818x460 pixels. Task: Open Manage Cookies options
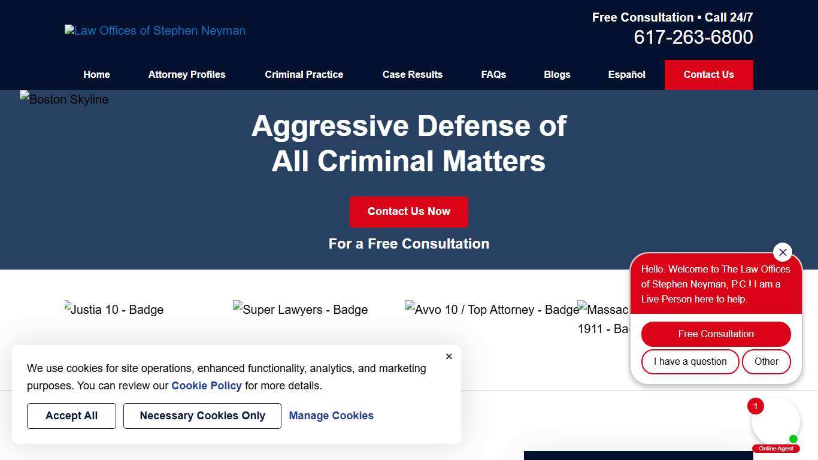coord(331,416)
